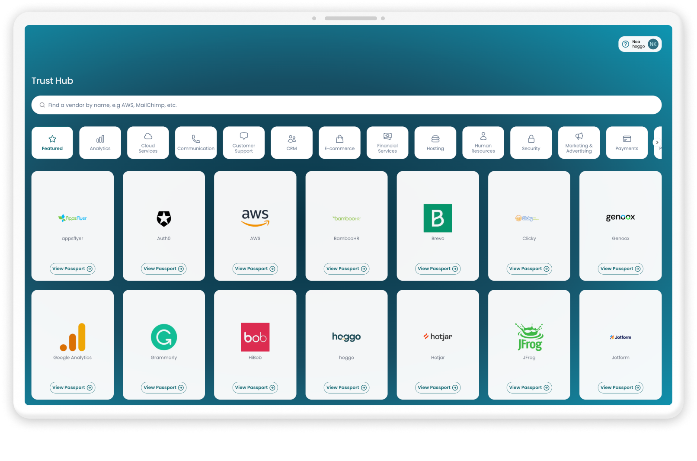Viewport: 697px width, 461px height.
Task: Open the Cloud Services category
Action: [148, 143]
